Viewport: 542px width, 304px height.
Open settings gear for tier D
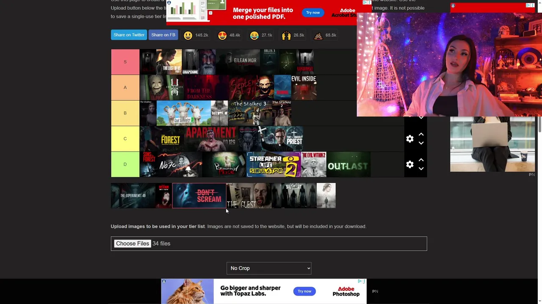409,165
